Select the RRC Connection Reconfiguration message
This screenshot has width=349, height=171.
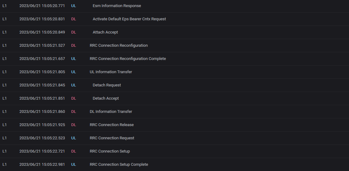(x=119, y=46)
